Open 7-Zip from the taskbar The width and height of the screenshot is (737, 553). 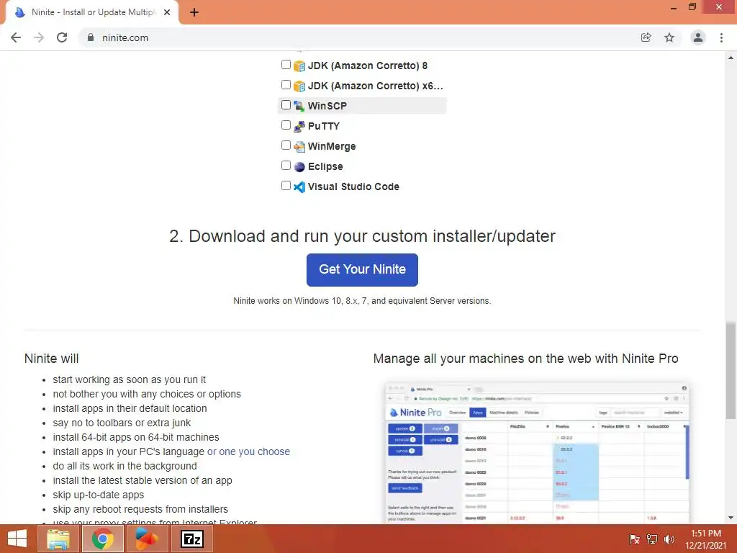tap(191, 539)
